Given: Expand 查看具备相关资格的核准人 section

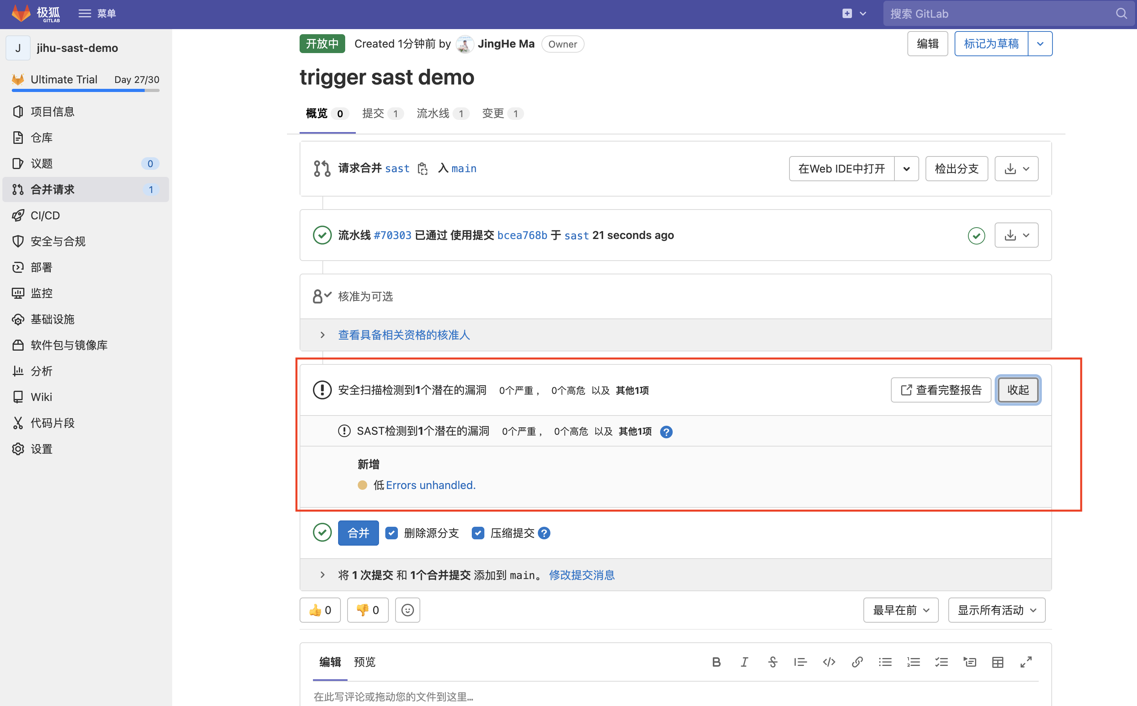Looking at the screenshot, I should (x=403, y=335).
